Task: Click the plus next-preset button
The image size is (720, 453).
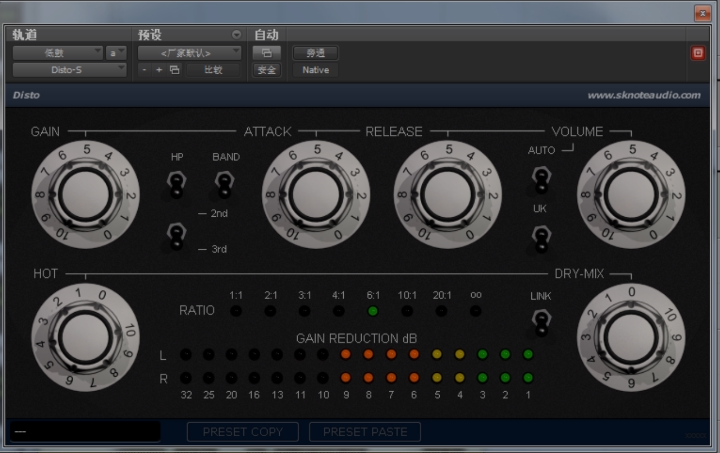Action: (159, 70)
